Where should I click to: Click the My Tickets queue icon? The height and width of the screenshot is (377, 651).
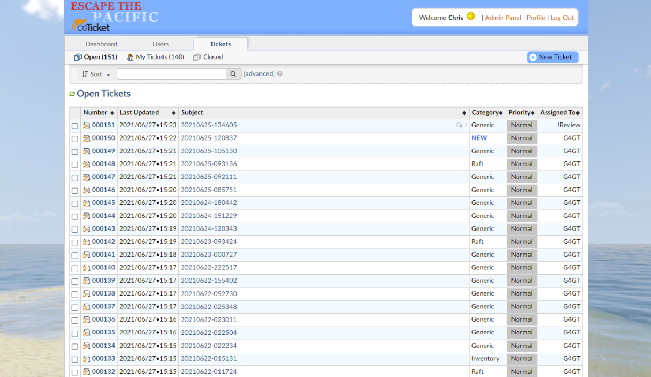click(130, 58)
